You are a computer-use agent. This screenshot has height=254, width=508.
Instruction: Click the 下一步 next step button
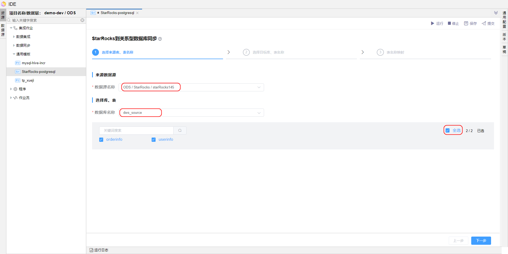pyautogui.click(x=481, y=241)
